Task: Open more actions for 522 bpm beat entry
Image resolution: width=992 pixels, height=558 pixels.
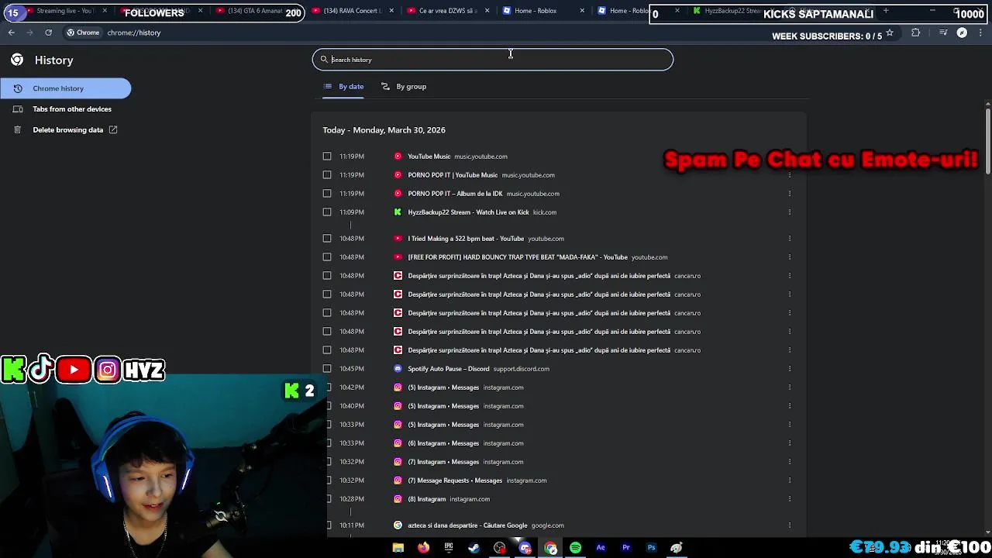Action: (x=789, y=239)
